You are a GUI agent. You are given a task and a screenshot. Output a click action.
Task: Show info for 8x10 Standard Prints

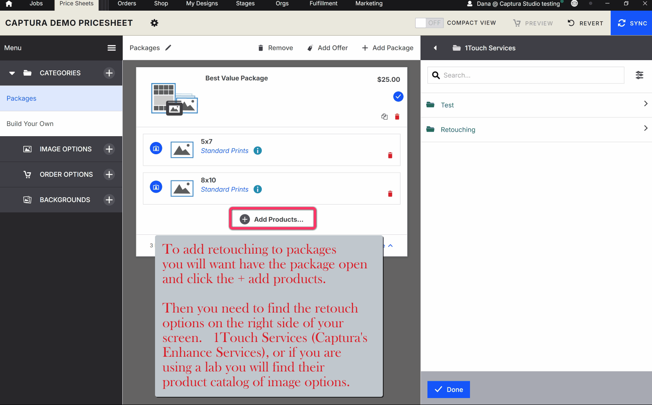pyautogui.click(x=258, y=189)
